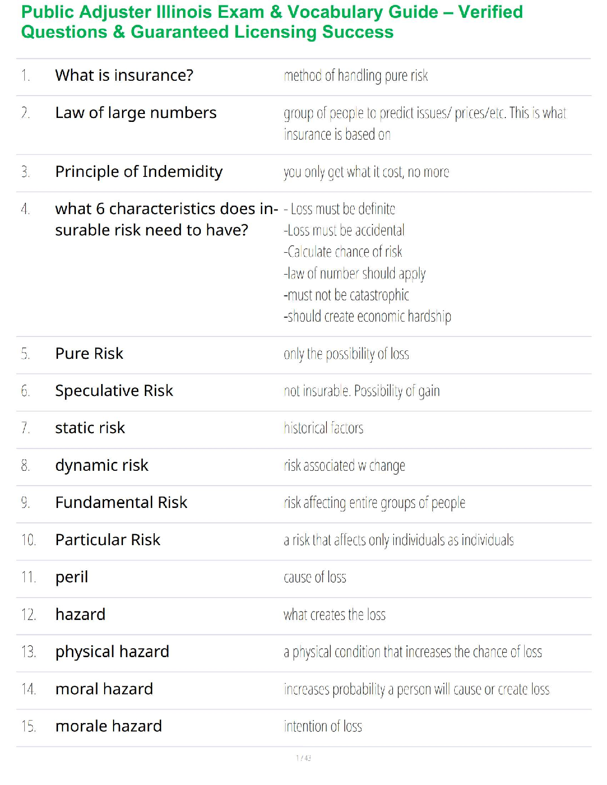Click the 'must not be catastrophic' line
The image size is (607, 785).
pos(346,295)
